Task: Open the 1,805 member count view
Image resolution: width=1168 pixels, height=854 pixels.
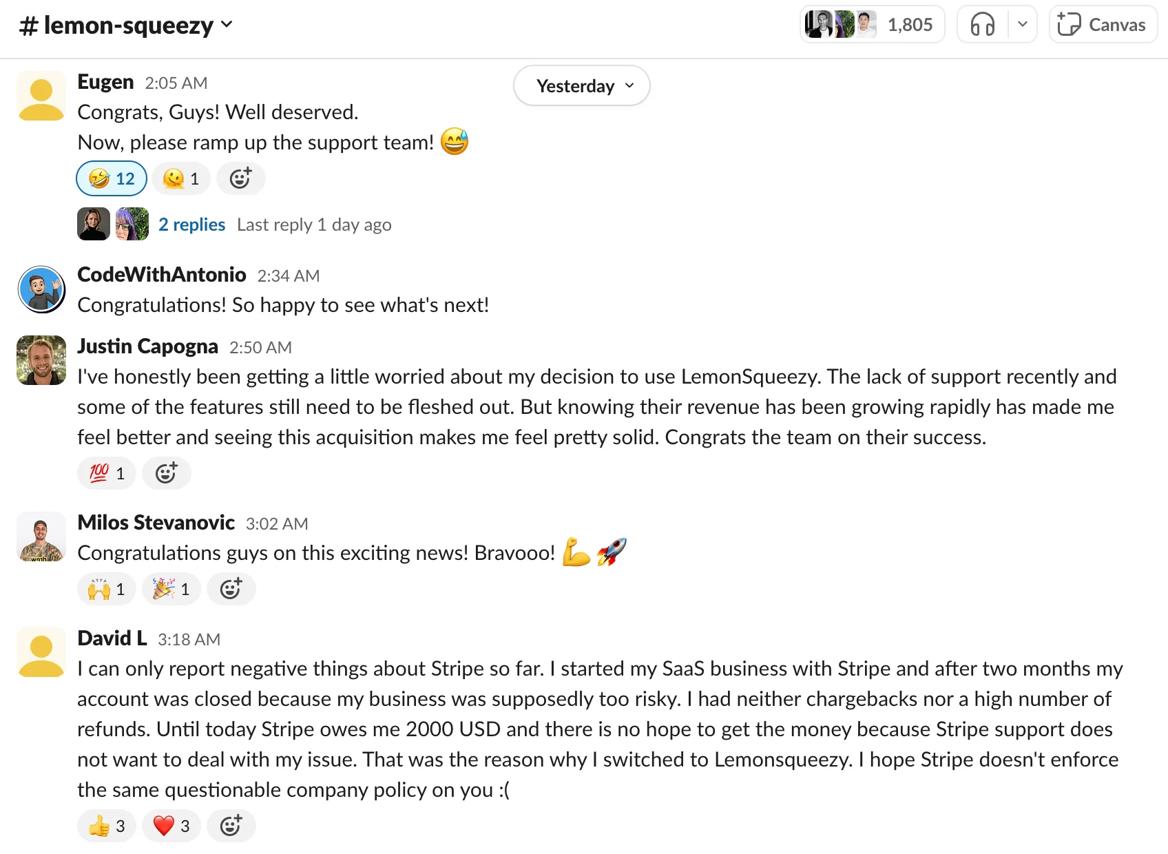Action: click(x=910, y=24)
